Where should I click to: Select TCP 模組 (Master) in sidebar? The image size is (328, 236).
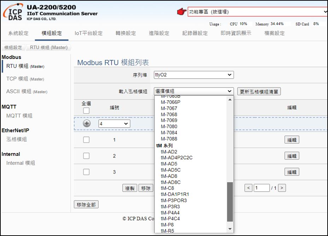click(25, 79)
